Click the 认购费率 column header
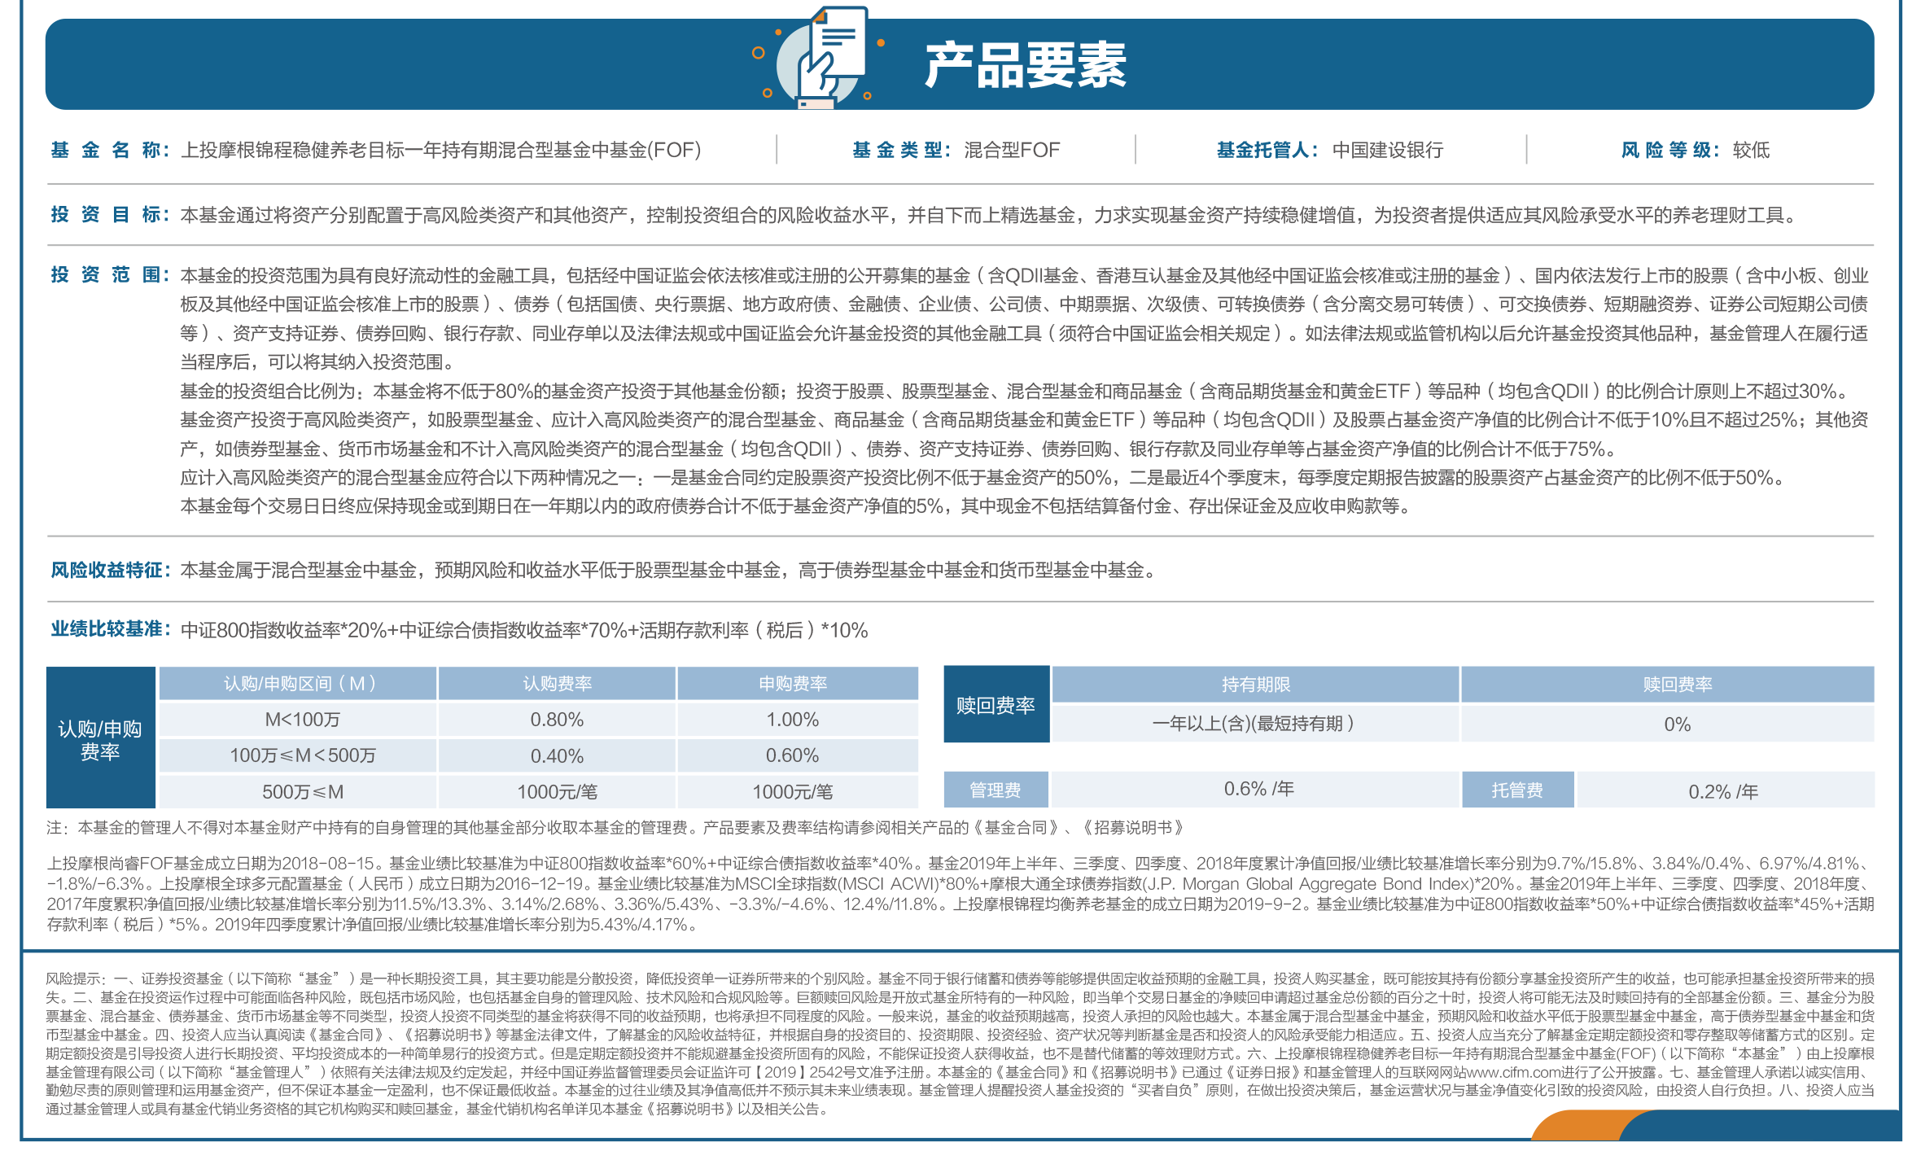This screenshot has height=1160, width=1921. pyautogui.click(x=557, y=684)
